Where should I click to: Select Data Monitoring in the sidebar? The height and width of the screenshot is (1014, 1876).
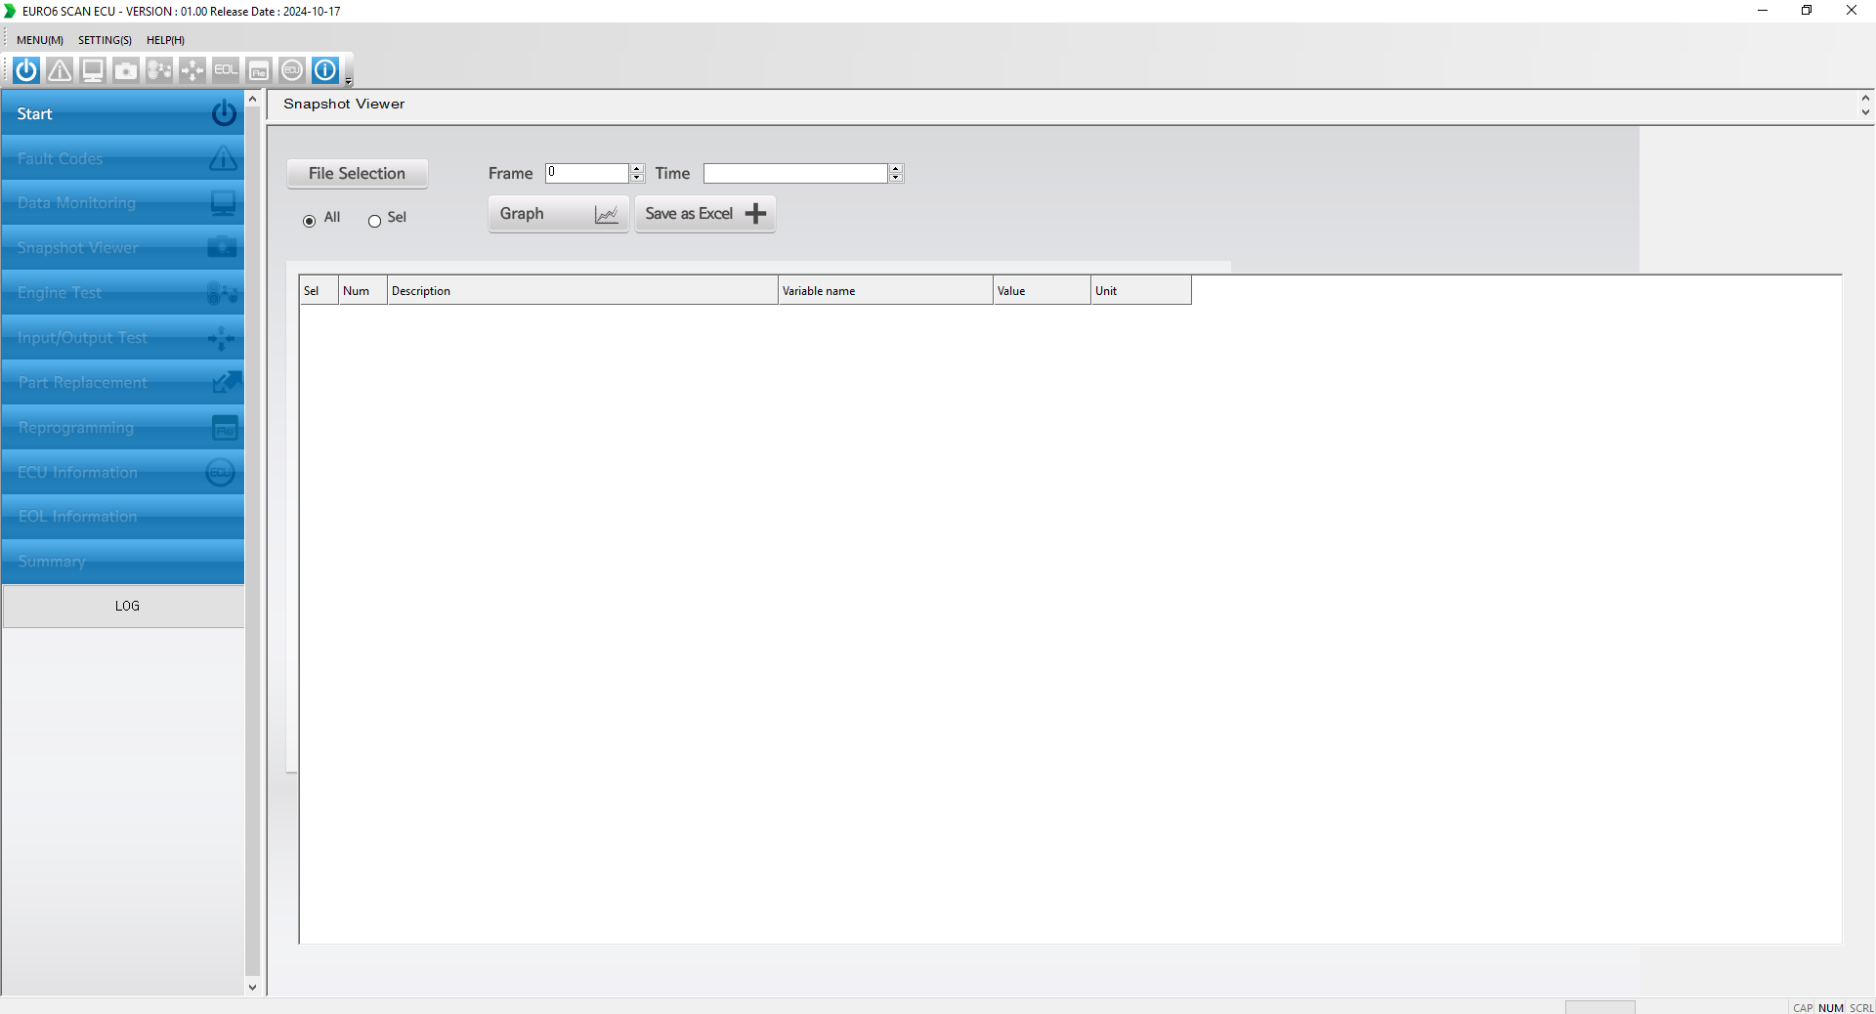click(x=123, y=203)
